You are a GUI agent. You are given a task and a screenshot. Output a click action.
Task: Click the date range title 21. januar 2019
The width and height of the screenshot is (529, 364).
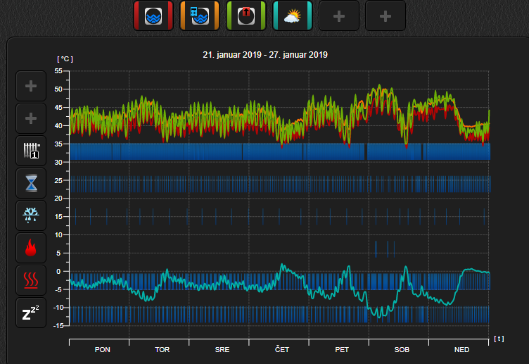coord(265,55)
